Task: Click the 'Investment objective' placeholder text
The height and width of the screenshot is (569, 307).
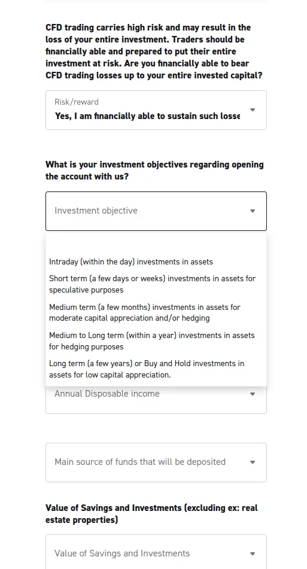Action: (96, 211)
